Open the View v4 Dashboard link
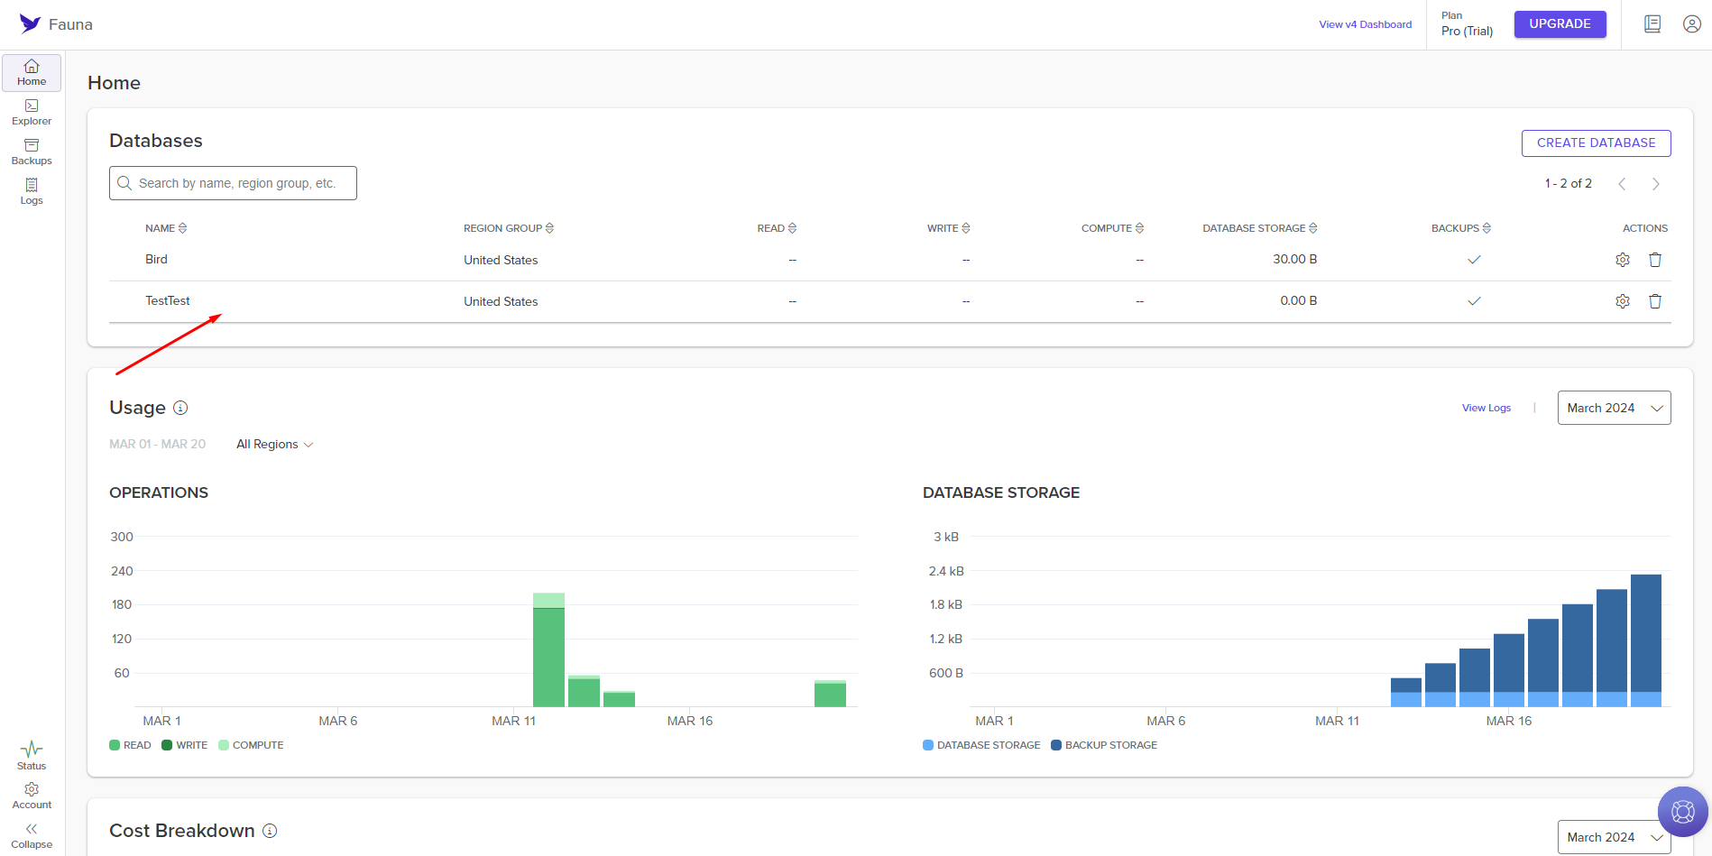This screenshot has height=856, width=1712. click(x=1365, y=23)
